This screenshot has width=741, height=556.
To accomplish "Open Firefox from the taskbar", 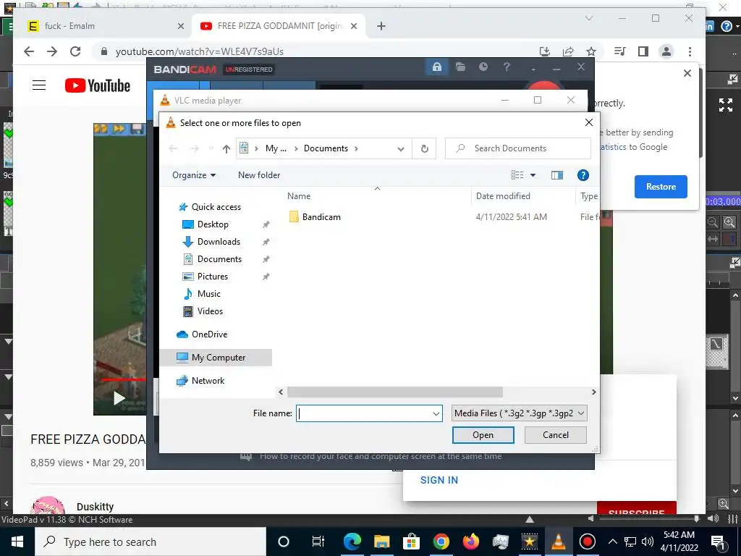I will coord(470,542).
